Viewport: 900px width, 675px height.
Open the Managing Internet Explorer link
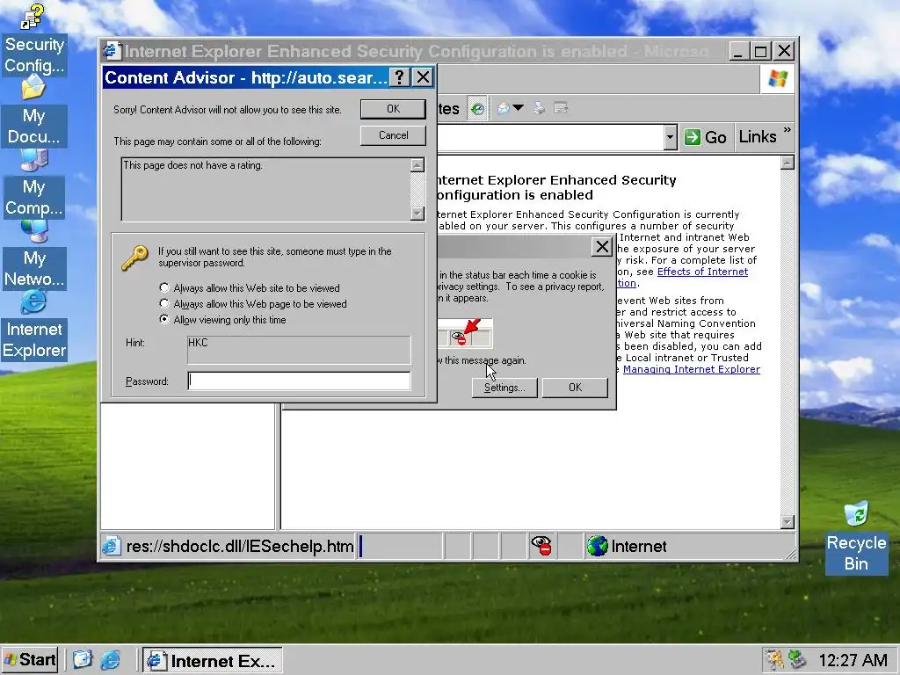tap(692, 369)
